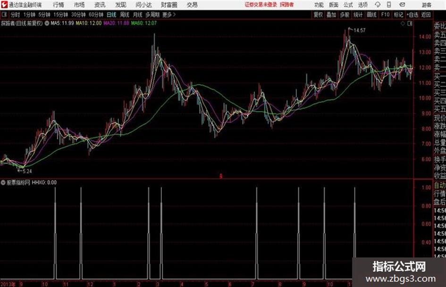
Task: Click the red marker on chart divider
Action: click(221, 176)
